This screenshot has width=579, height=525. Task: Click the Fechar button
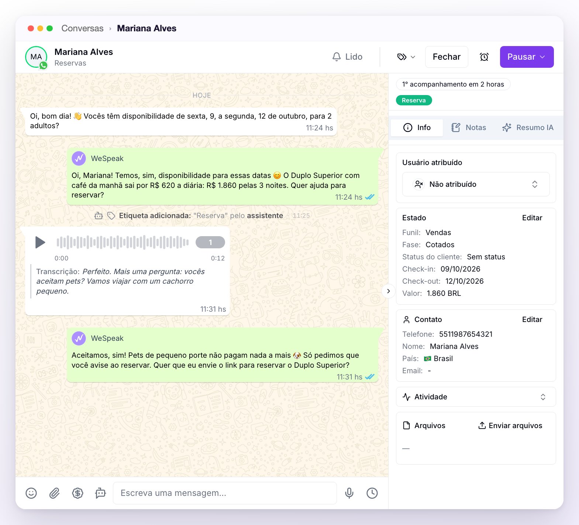point(447,57)
